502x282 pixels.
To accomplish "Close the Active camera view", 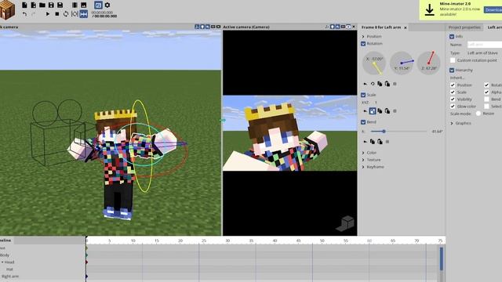I will pos(354,27).
